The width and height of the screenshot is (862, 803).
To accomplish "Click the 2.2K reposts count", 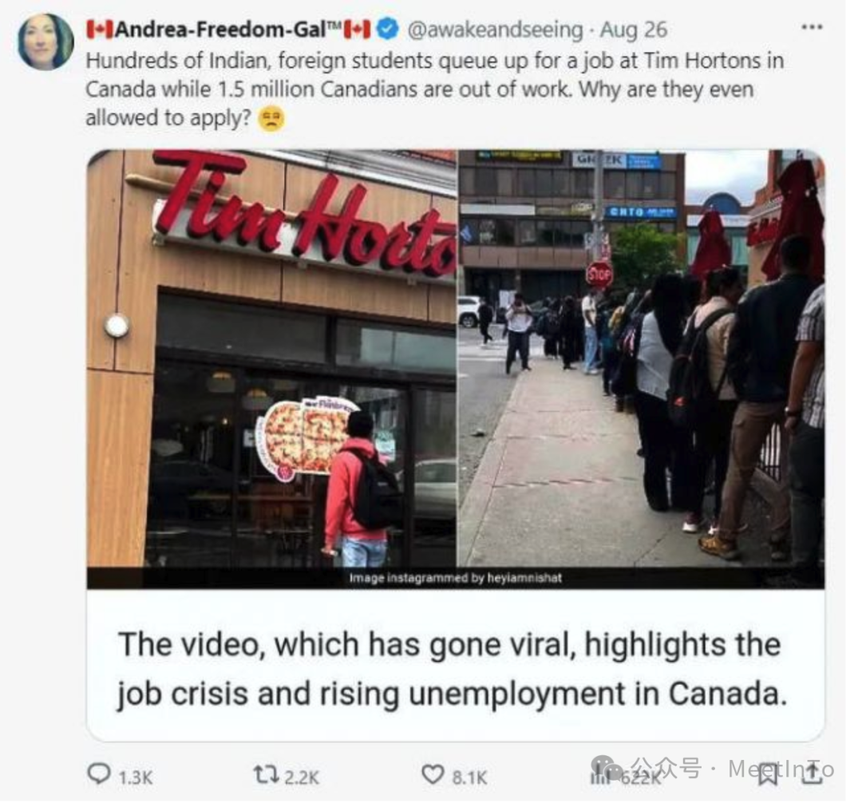I will pos(301,777).
